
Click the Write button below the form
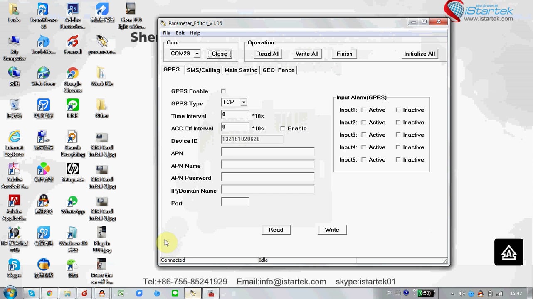[x=332, y=230]
